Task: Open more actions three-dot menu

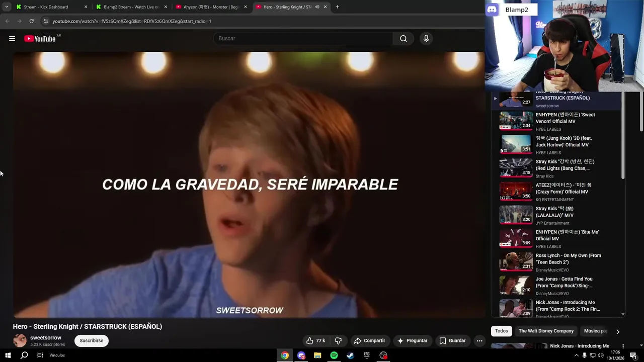Action: click(x=479, y=341)
